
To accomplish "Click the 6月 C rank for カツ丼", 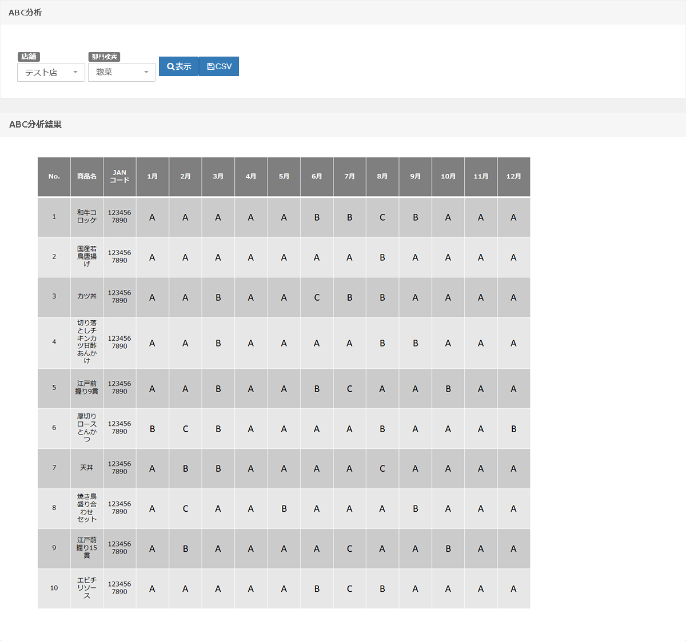I will (317, 297).
